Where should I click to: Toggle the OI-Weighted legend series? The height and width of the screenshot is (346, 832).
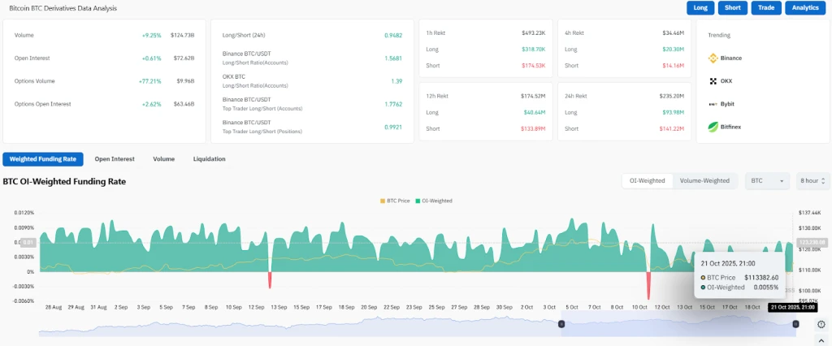[434, 201]
